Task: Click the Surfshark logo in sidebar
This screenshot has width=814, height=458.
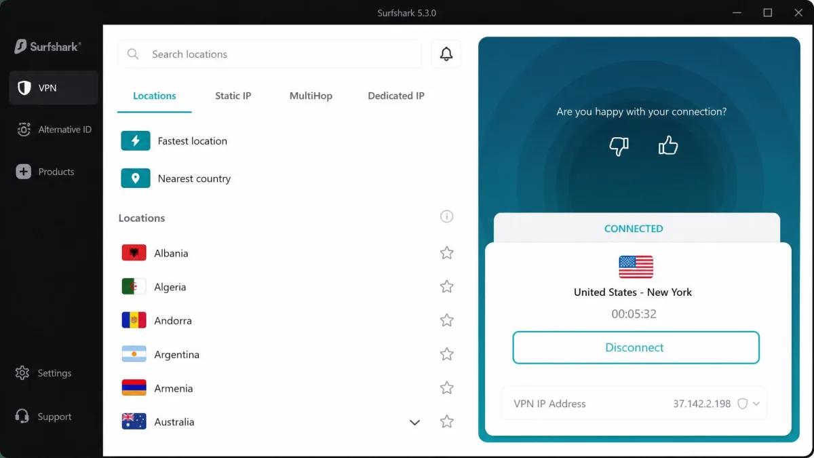Action: click(47, 47)
